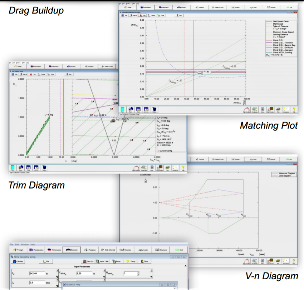Select the Geometry tab in Wing Geometry window

72,250
